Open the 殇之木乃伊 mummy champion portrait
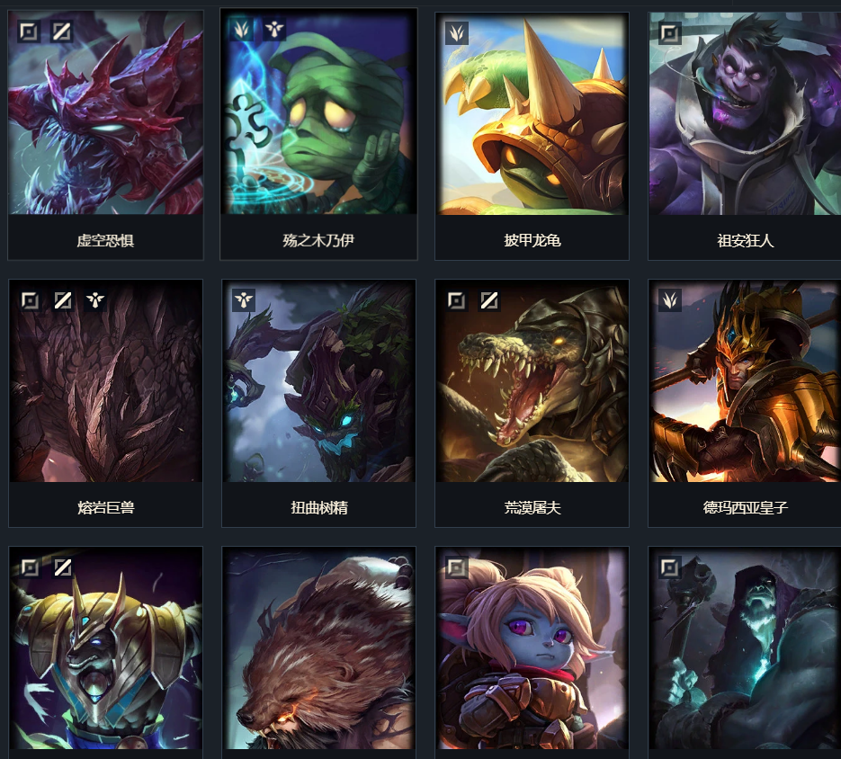The height and width of the screenshot is (759, 841). pyautogui.click(x=318, y=112)
